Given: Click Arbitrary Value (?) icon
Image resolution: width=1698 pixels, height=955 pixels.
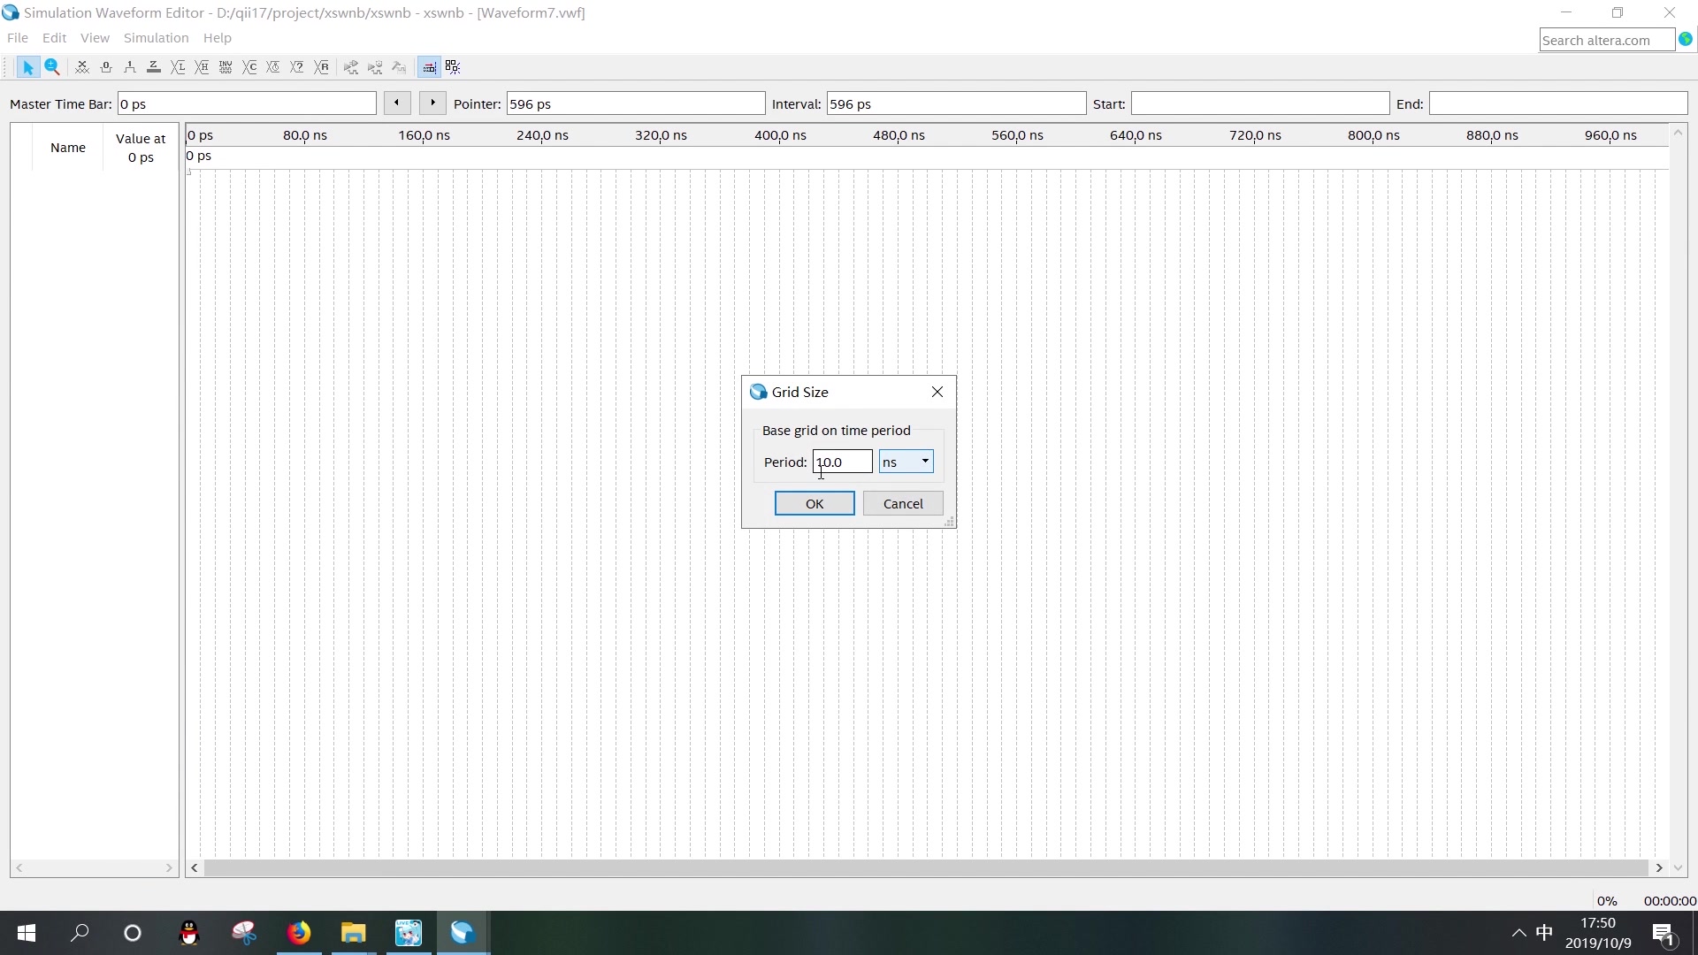Looking at the screenshot, I should tap(298, 67).
